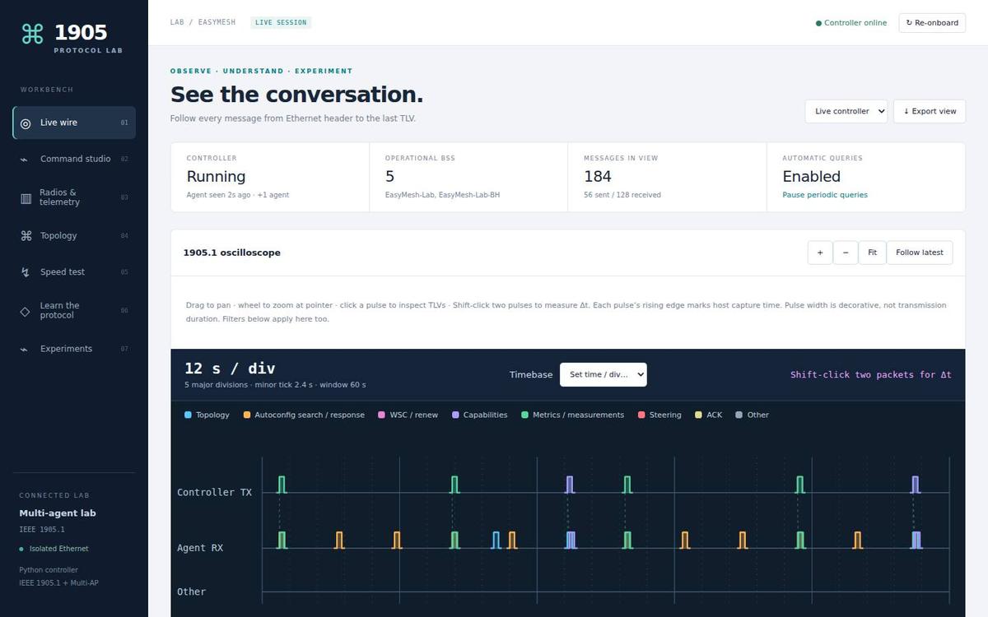
Task: Go to the Experiments sidebar item
Action: pos(74,349)
